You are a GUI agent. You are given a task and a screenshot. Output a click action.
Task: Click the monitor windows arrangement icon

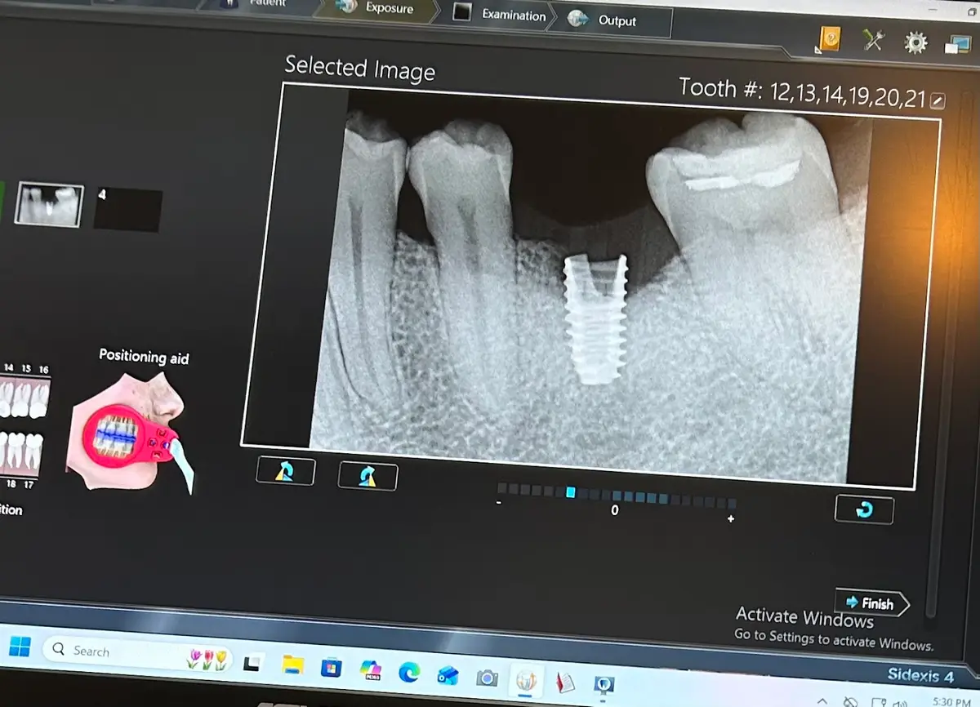[x=956, y=43]
